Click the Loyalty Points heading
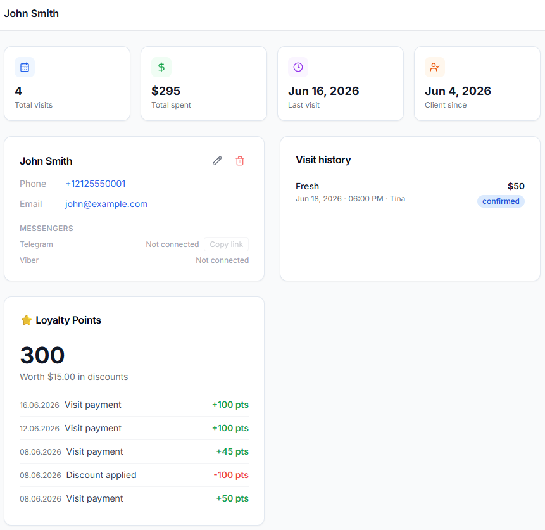The image size is (545, 530). click(x=68, y=320)
